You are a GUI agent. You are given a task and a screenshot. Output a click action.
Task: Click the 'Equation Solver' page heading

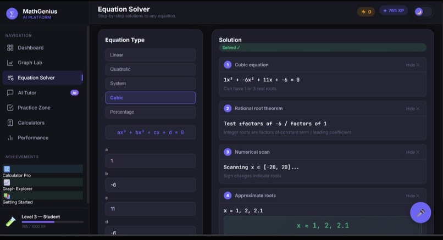pos(124,9)
